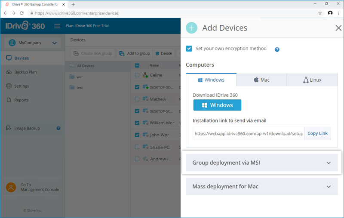Uncheck the DESKTOP-0O... device checkbox
Viewport: 344px width, 218px height.
[137, 87]
